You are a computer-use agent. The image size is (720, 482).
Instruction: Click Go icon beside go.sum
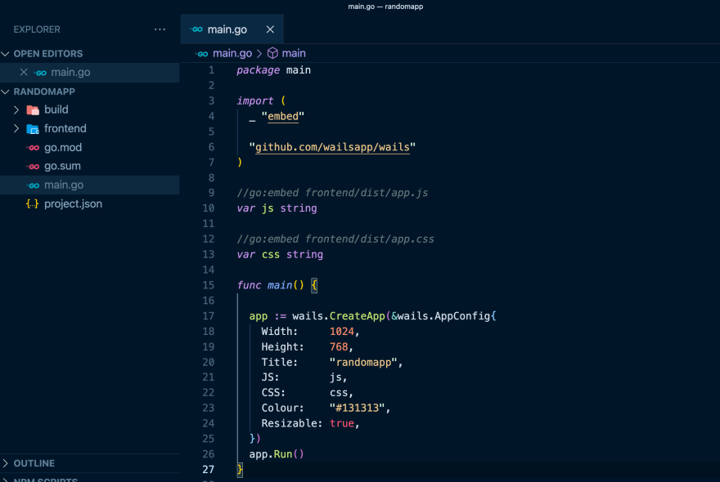(x=33, y=167)
